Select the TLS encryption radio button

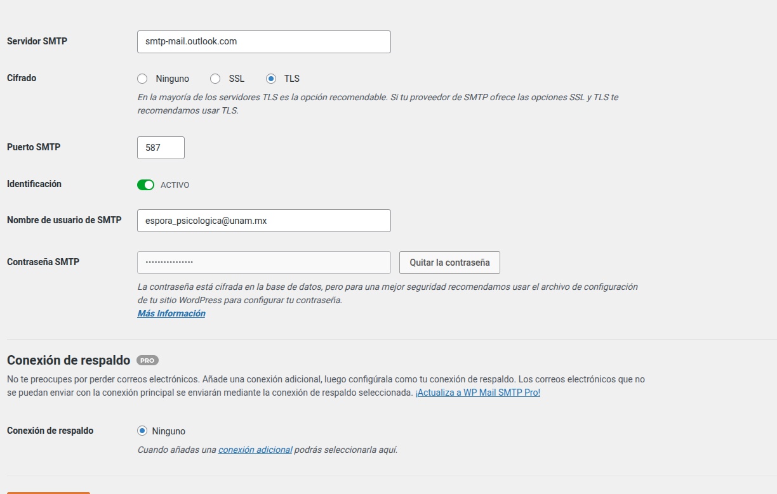(272, 79)
